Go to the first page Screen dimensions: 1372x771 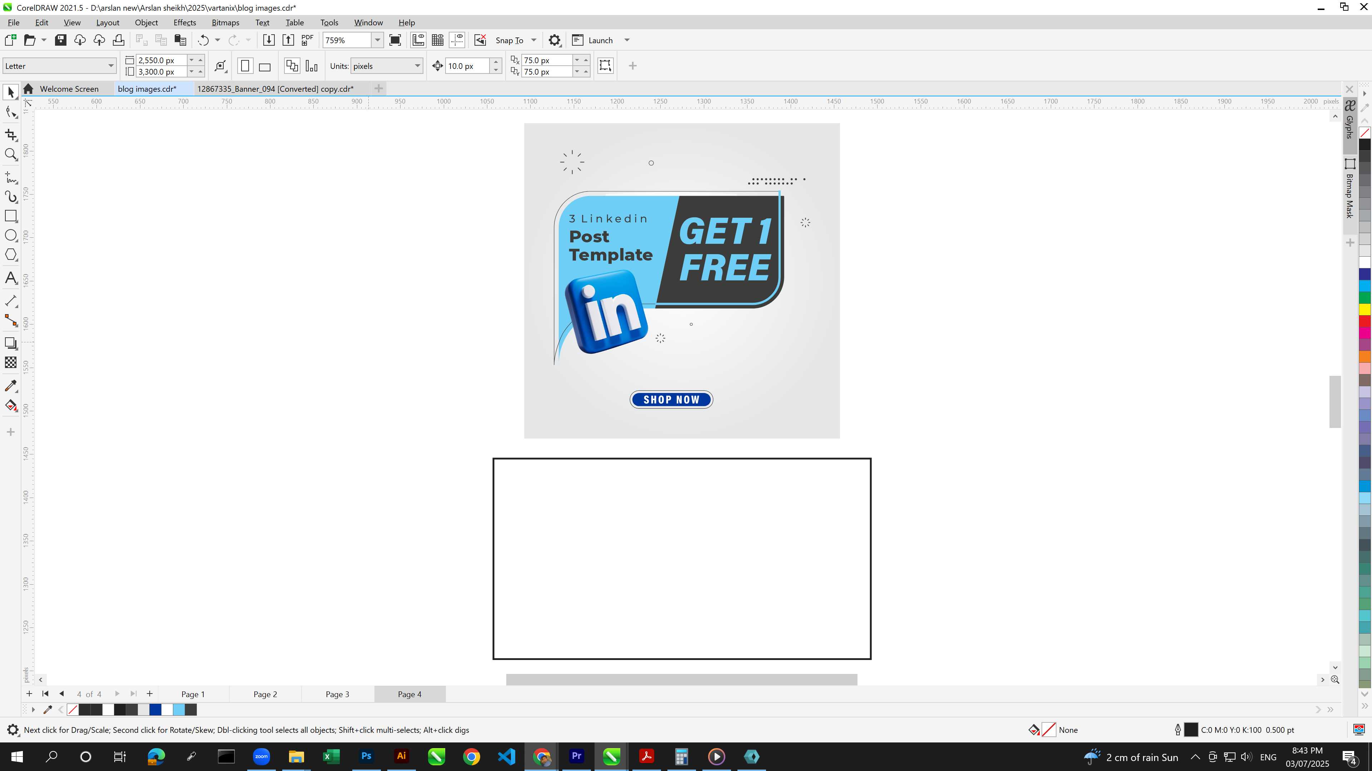(x=45, y=694)
